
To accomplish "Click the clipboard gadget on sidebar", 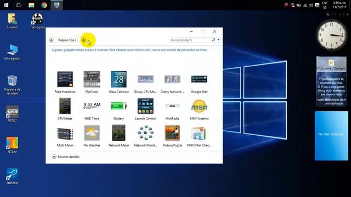I will (x=331, y=82).
